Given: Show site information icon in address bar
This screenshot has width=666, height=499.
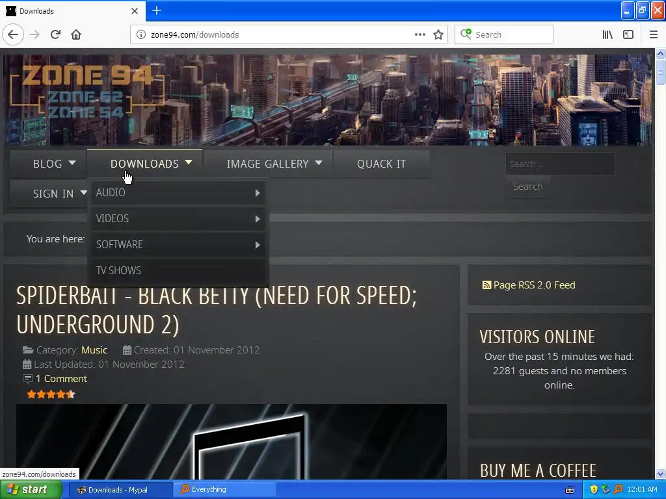Looking at the screenshot, I should 141,35.
